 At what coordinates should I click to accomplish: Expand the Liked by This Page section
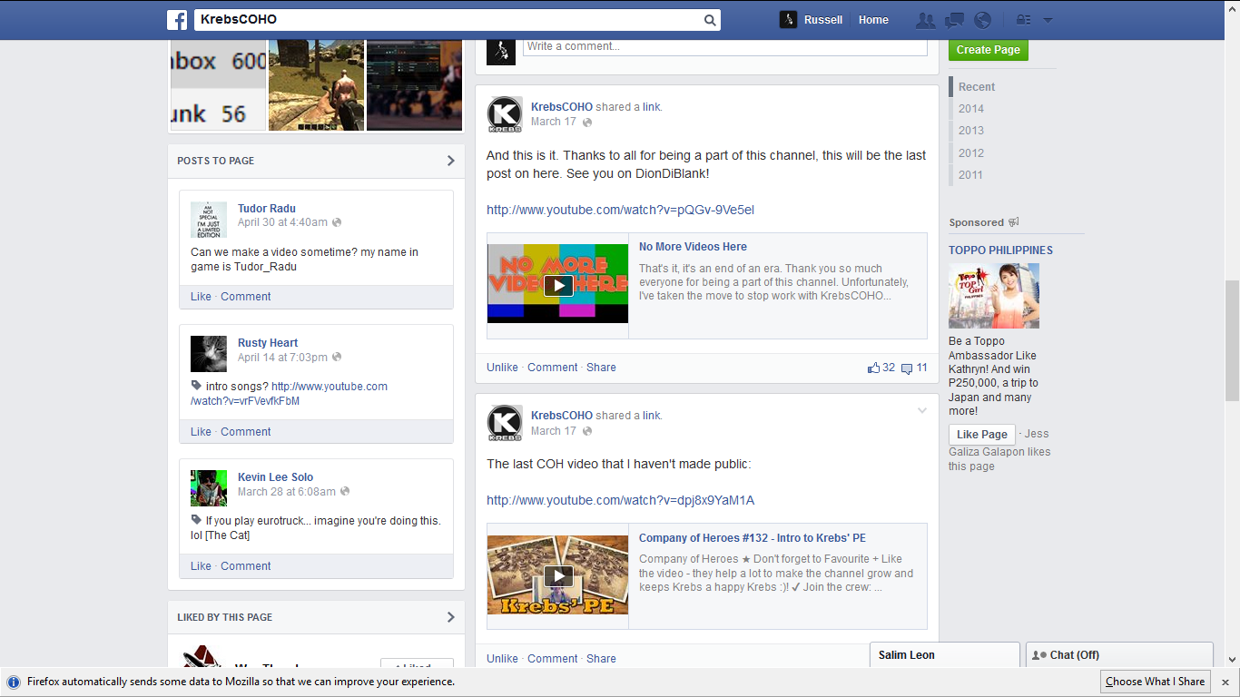click(451, 617)
